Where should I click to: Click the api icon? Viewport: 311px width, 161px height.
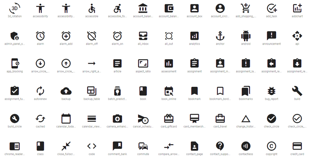pos(297,36)
